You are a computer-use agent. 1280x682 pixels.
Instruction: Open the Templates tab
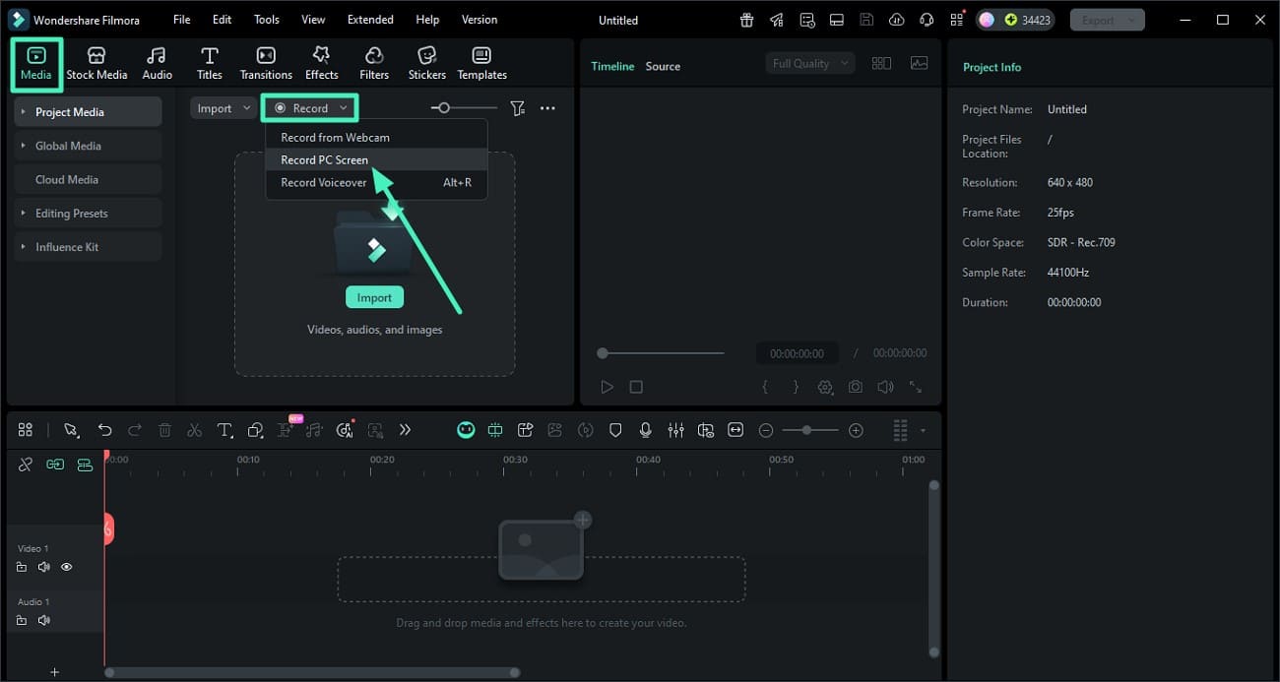coord(481,63)
